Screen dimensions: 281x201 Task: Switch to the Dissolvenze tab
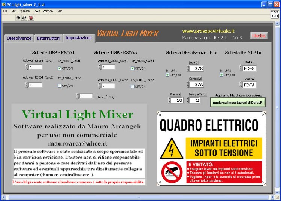[19, 38]
